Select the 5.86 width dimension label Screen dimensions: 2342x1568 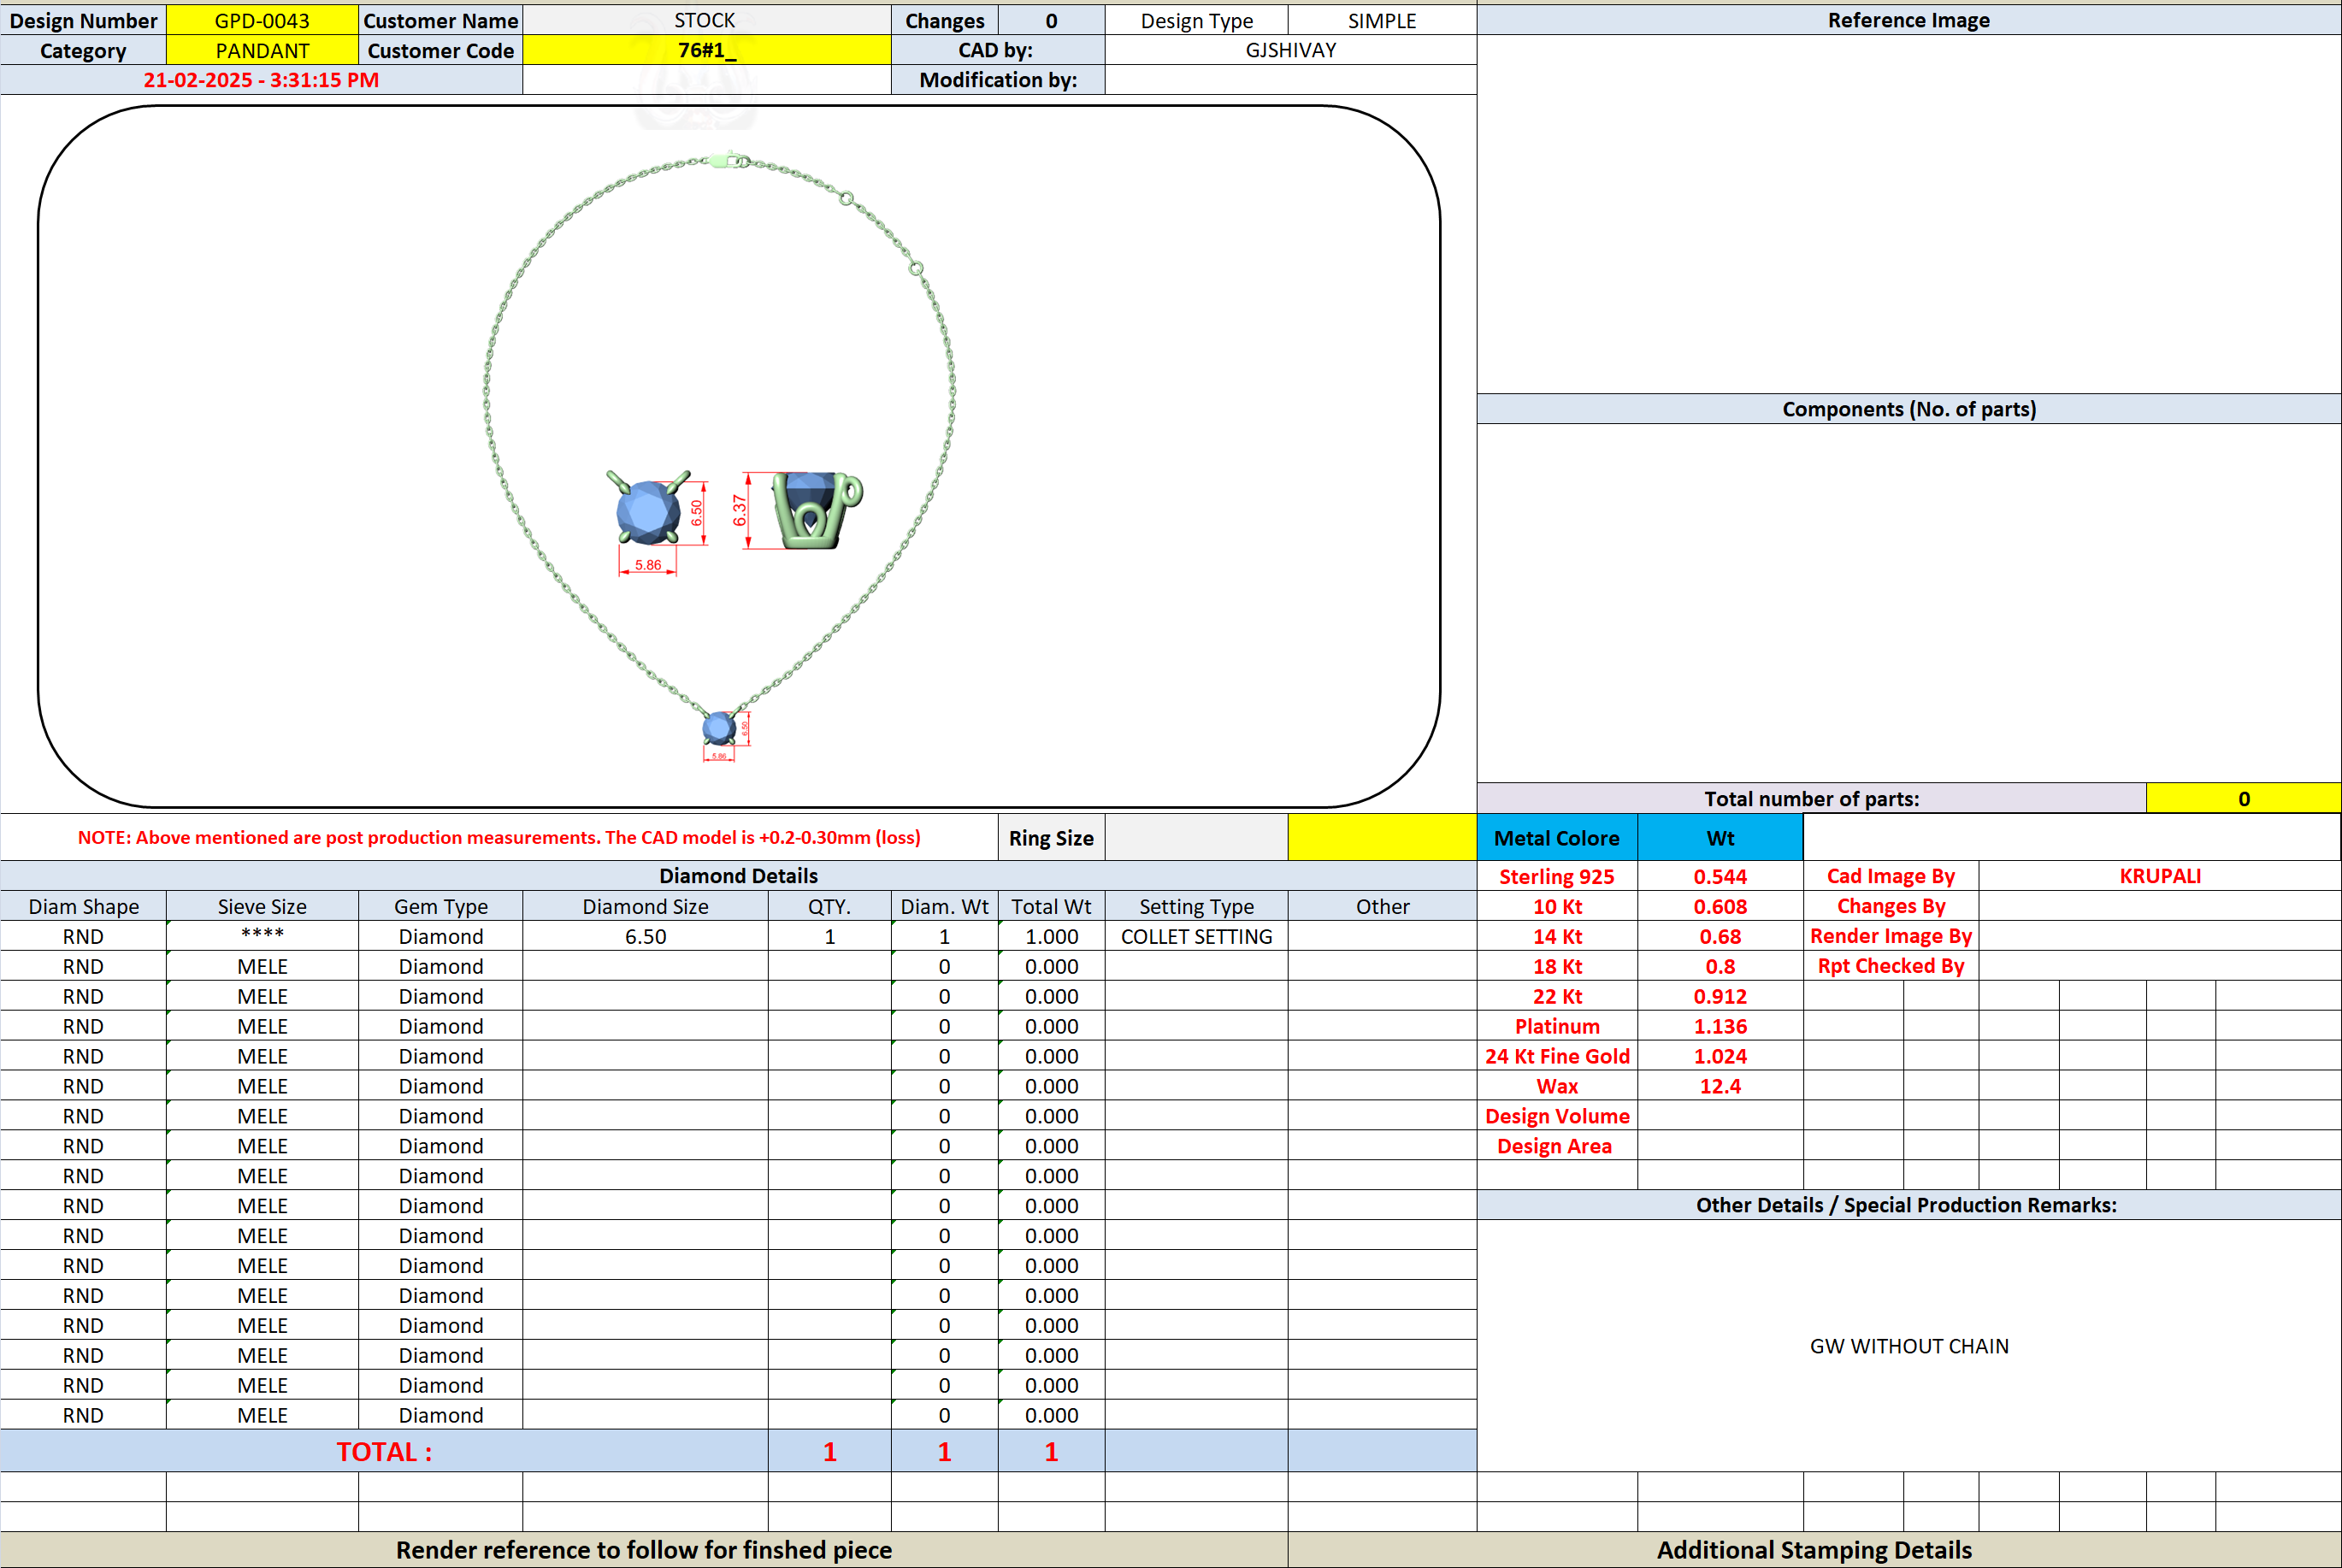pyautogui.click(x=648, y=565)
